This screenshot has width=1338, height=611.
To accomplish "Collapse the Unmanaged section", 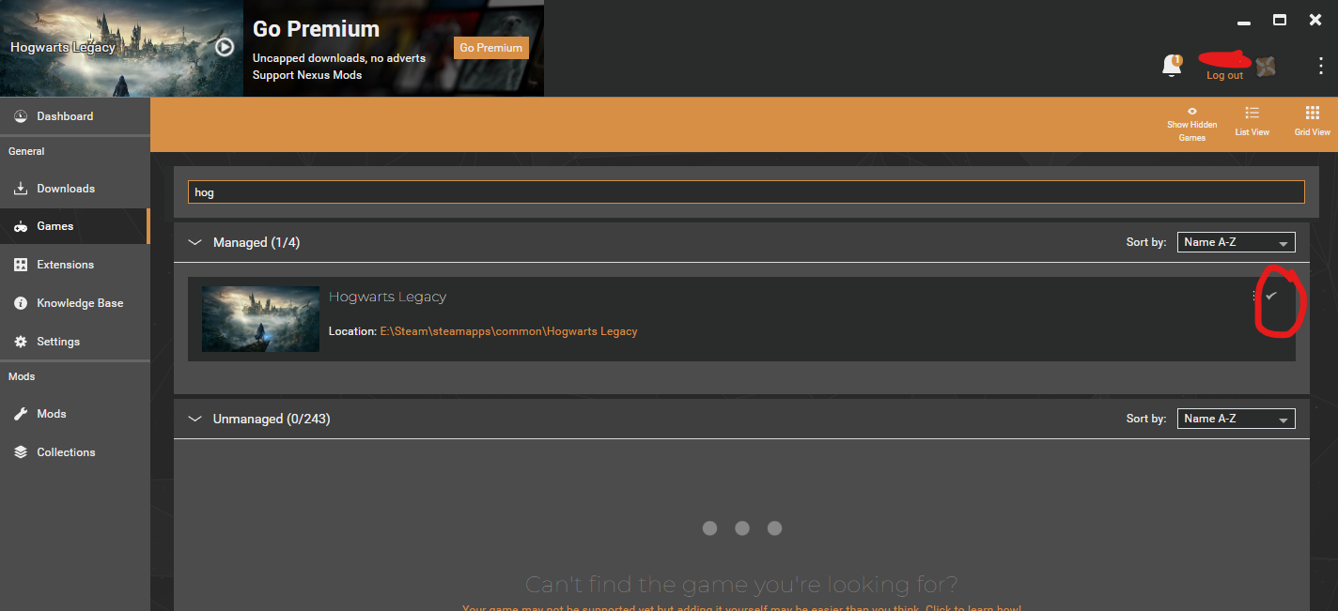I will tap(195, 419).
